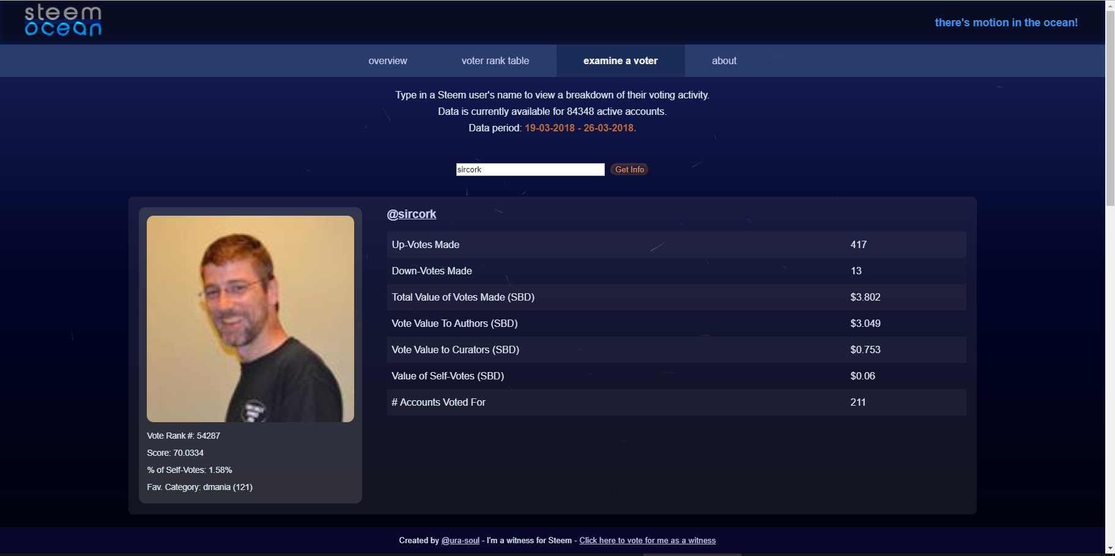Click the sircork profile photo
1115x556 pixels.
(x=250, y=319)
